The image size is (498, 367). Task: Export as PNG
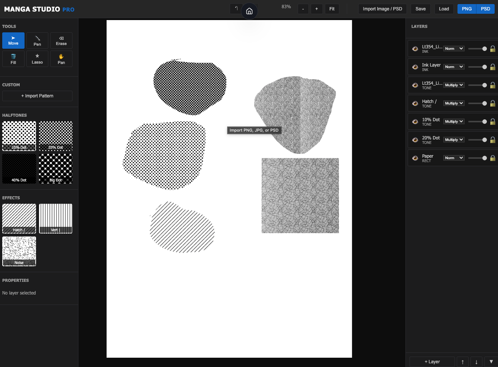467,9
